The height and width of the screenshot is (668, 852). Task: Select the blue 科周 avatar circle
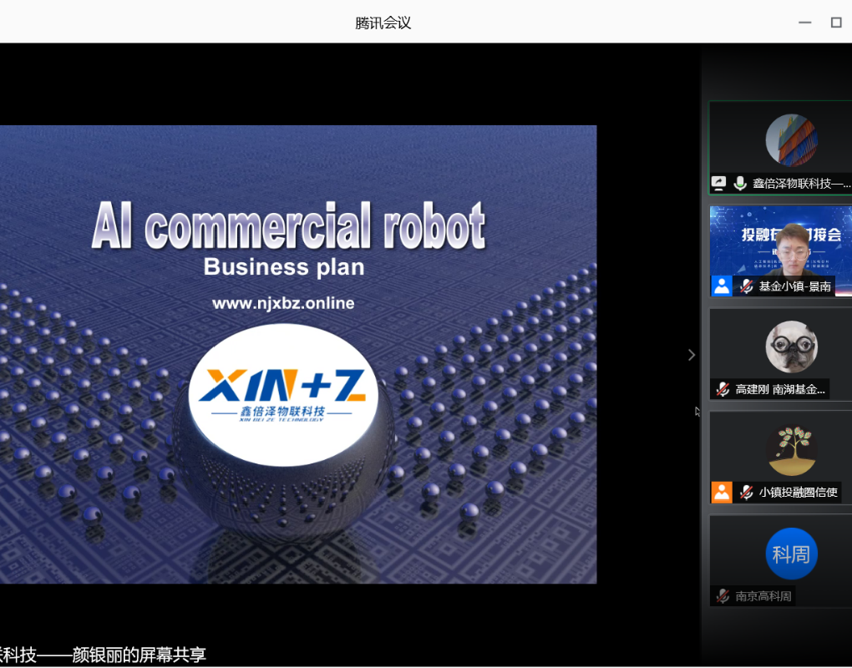[791, 554]
